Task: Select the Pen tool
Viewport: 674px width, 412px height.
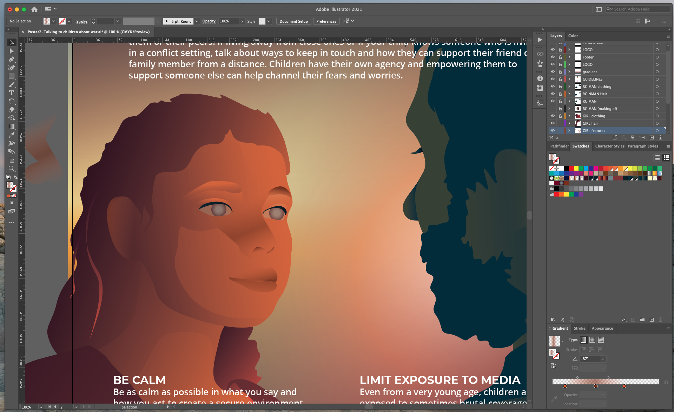Action: click(12, 59)
